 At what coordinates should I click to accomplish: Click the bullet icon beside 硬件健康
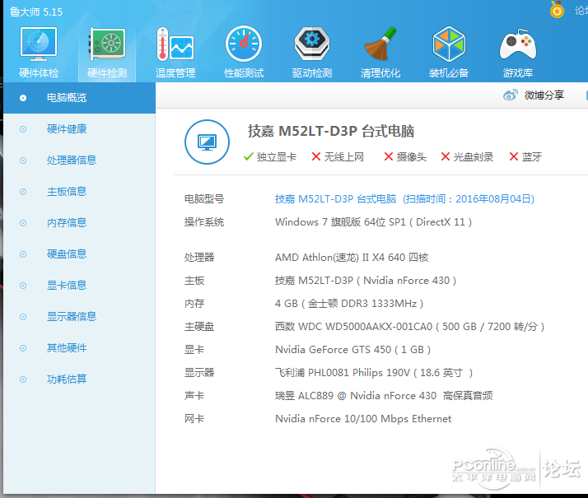pyautogui.click(x=23, y=129)
